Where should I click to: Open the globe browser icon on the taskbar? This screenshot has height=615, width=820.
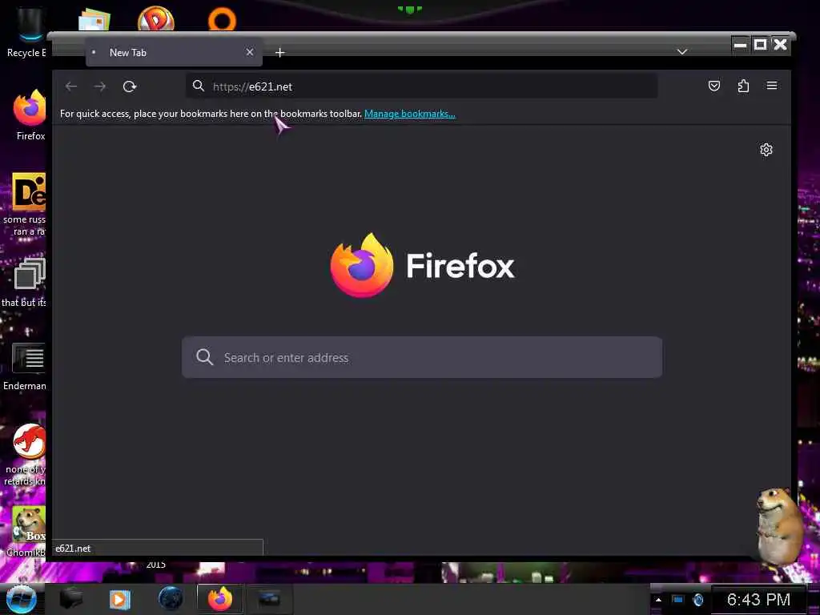171,599
